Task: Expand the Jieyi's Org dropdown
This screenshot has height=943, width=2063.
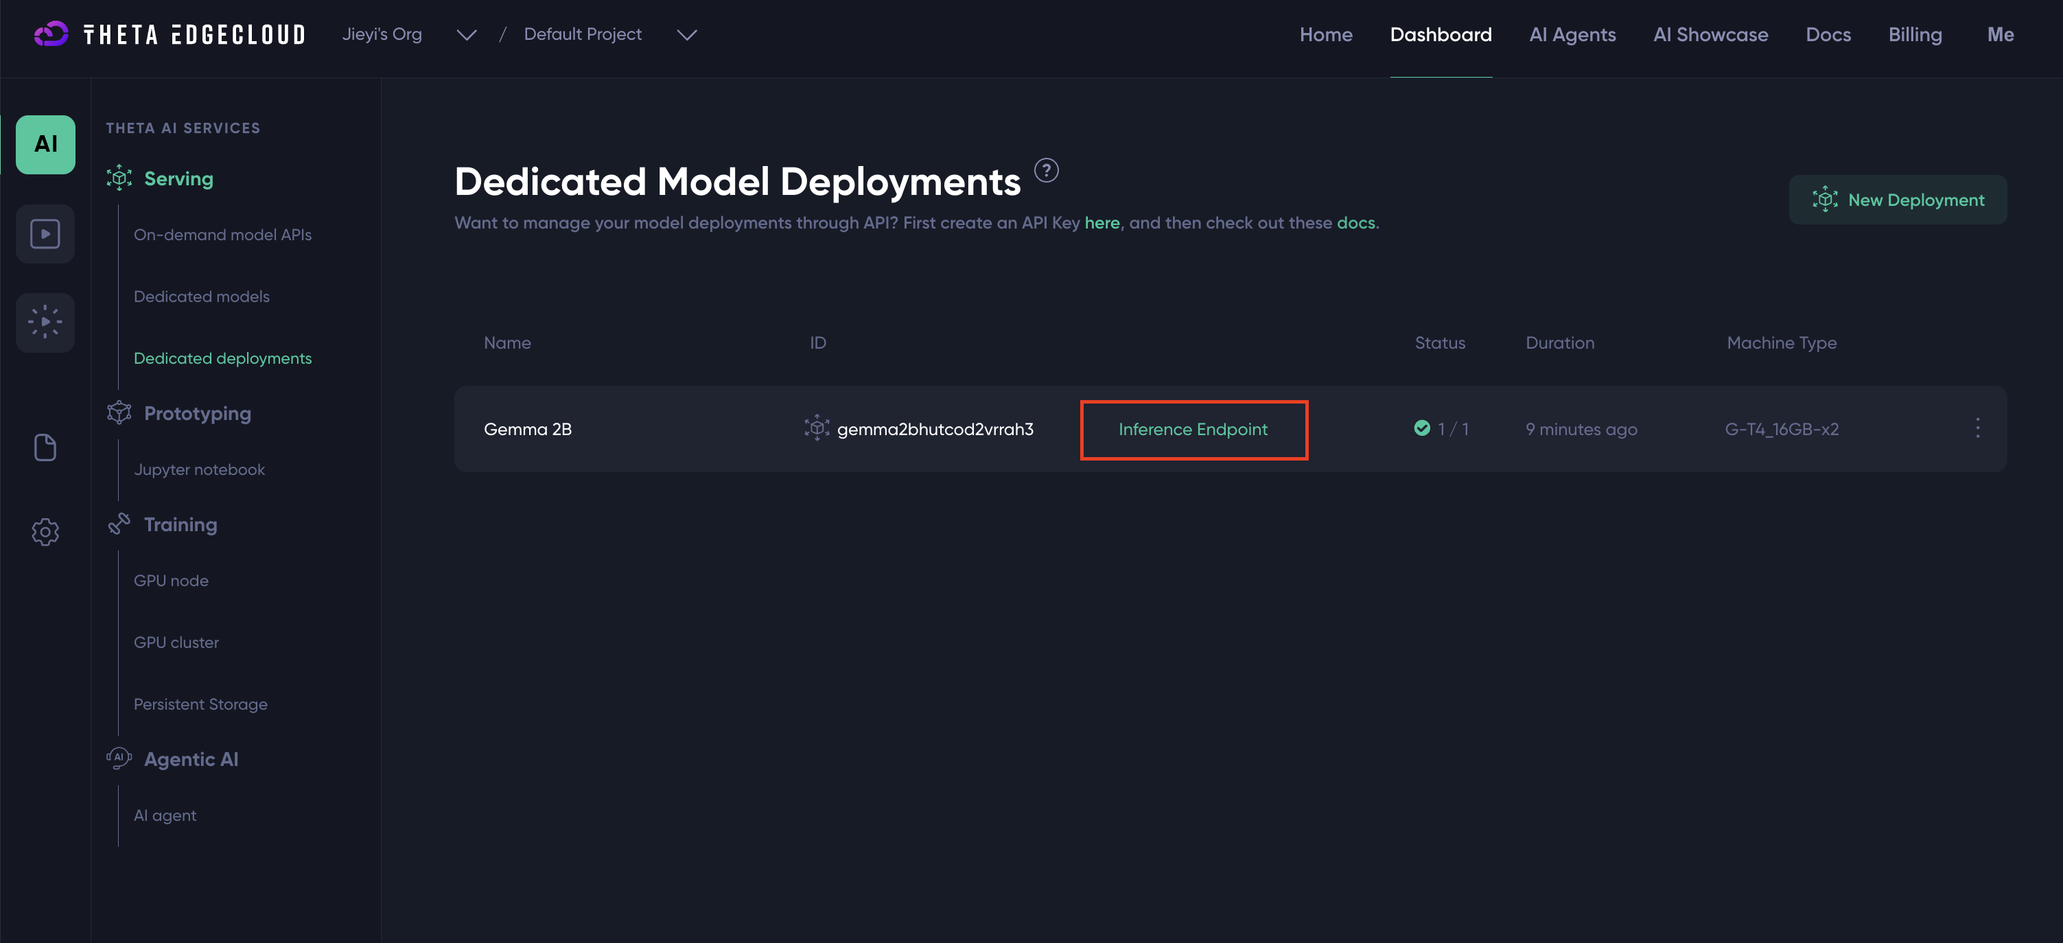Action: pyautogui.click(x=466, y=34)
